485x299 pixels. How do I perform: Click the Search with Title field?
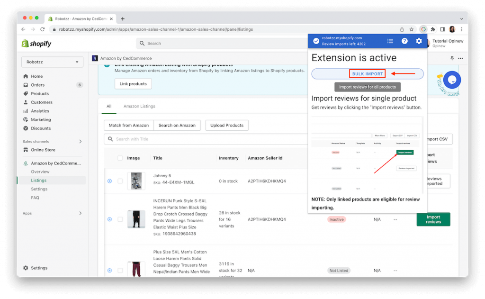(206, 139)
